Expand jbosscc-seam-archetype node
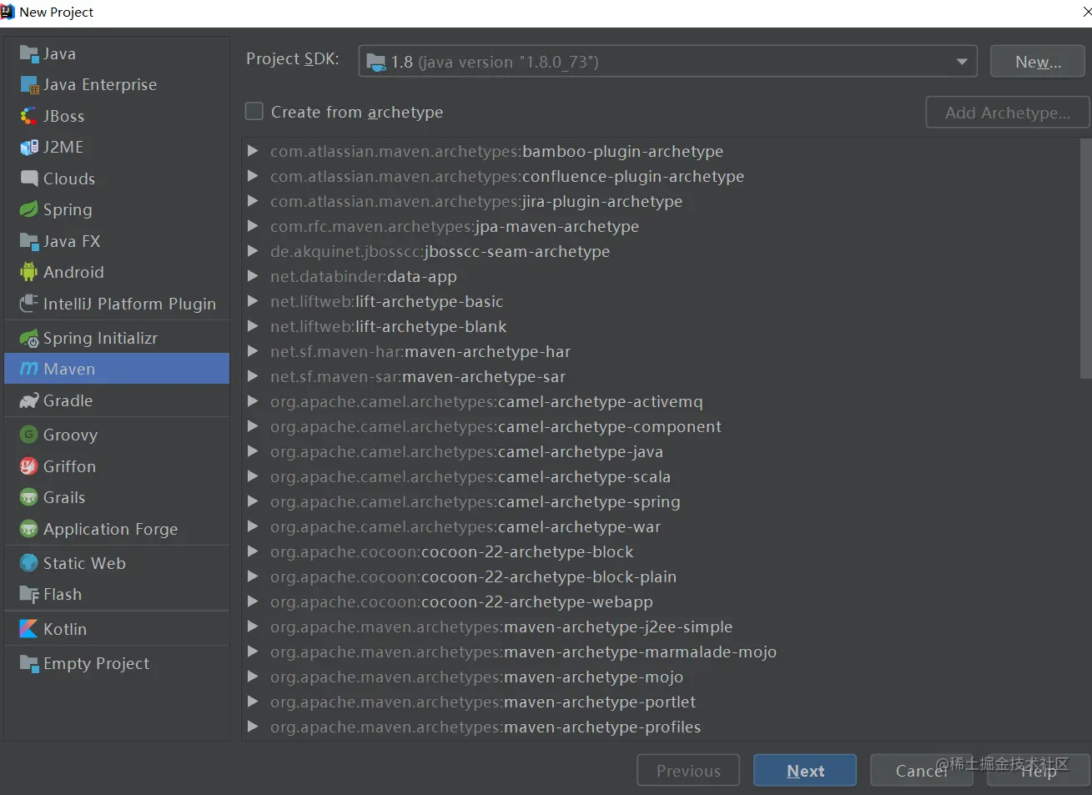Viewport: 1092px width, 795px height. 253,251
